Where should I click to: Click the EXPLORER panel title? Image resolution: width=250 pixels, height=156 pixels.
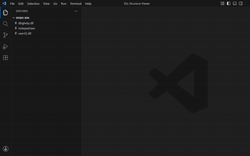(x=22, y=11)
